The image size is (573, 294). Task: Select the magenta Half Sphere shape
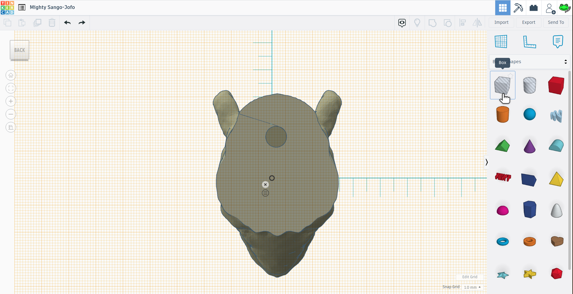502,210
